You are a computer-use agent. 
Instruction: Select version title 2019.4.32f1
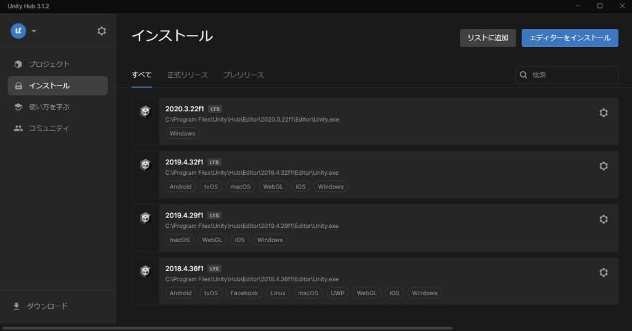184,162
